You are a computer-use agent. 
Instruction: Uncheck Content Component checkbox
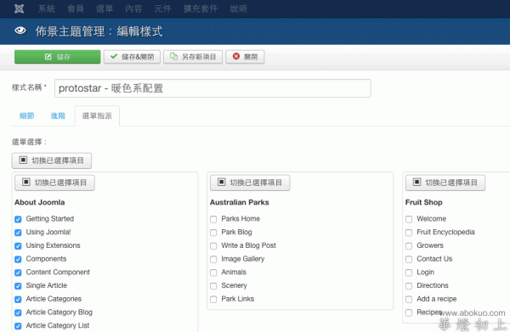coord(18,273)
